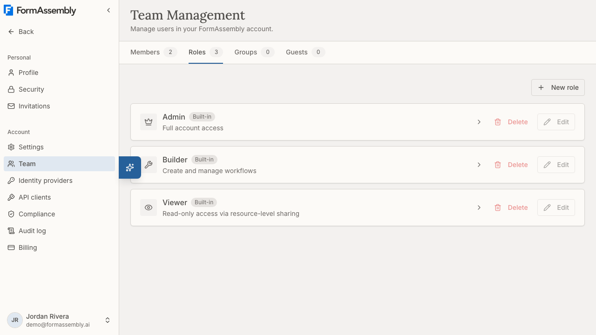Click the FormAssembly logo icon
The height and width of the screenshot is (335, 596).
[x=8, y=10]
